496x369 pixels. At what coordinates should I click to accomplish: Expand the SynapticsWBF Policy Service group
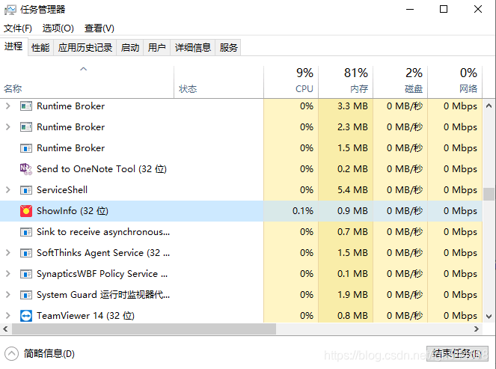coord(8,274)
